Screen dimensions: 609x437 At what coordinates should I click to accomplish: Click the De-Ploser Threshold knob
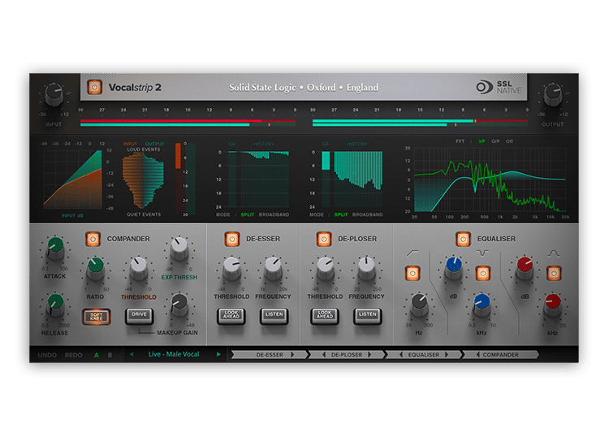tap(325, 269)
